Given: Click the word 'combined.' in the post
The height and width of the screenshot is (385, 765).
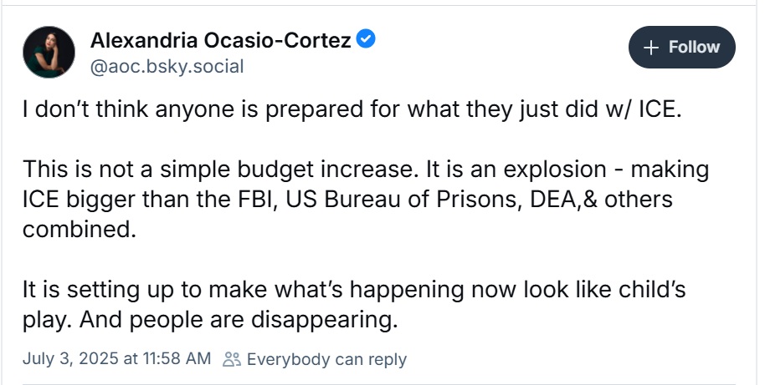Looking at the screenshot, I should coord(79,230).
